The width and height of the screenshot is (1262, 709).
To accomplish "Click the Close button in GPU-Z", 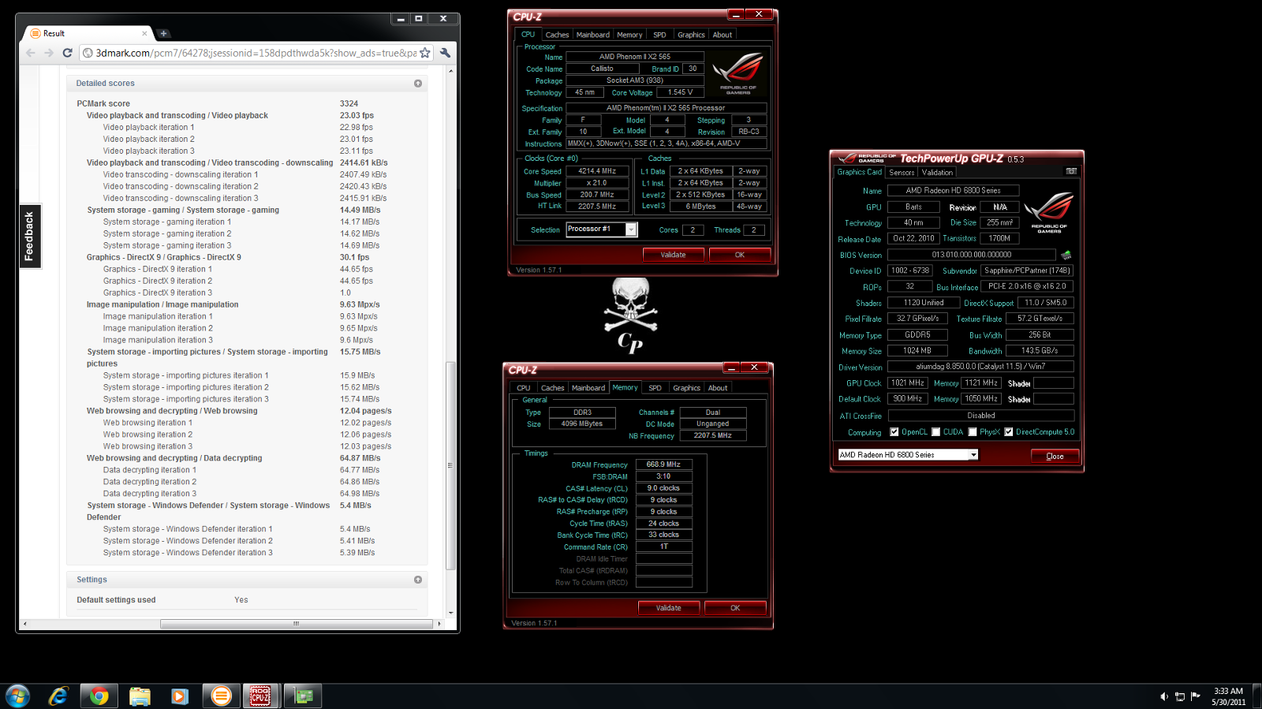I will pyautogui.click(x=1055, y=456).
